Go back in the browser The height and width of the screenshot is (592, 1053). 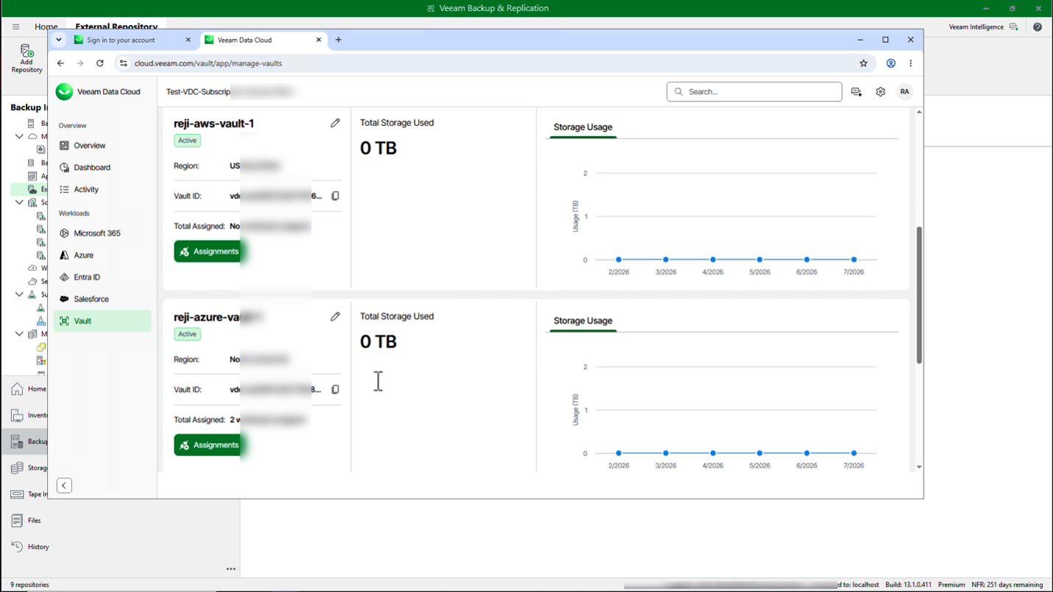click(60, 63)
